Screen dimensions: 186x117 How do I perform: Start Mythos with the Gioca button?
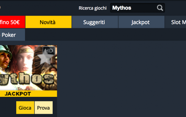tap(25, 107)
